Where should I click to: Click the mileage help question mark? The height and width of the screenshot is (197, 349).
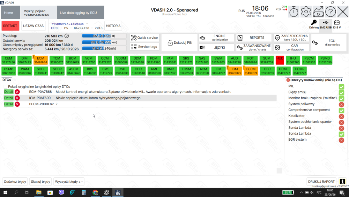pos(67,36)
